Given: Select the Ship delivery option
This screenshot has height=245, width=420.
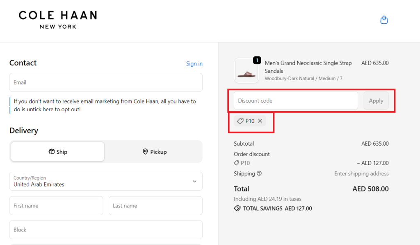Looking at the screenshot, I should click(x=57, y=151).
